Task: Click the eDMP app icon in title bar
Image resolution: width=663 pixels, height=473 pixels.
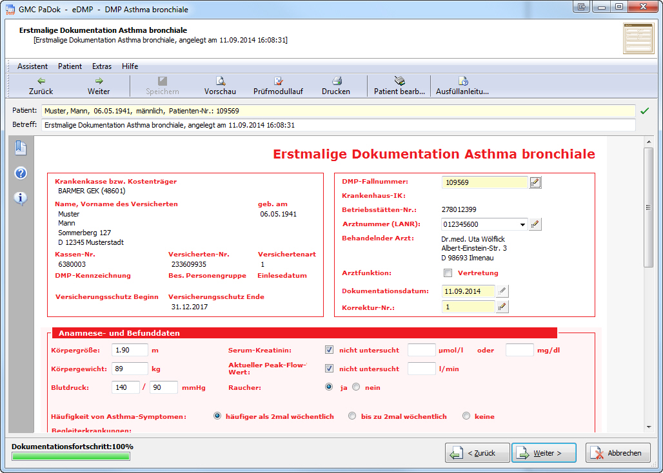Action: click(10, 9)
